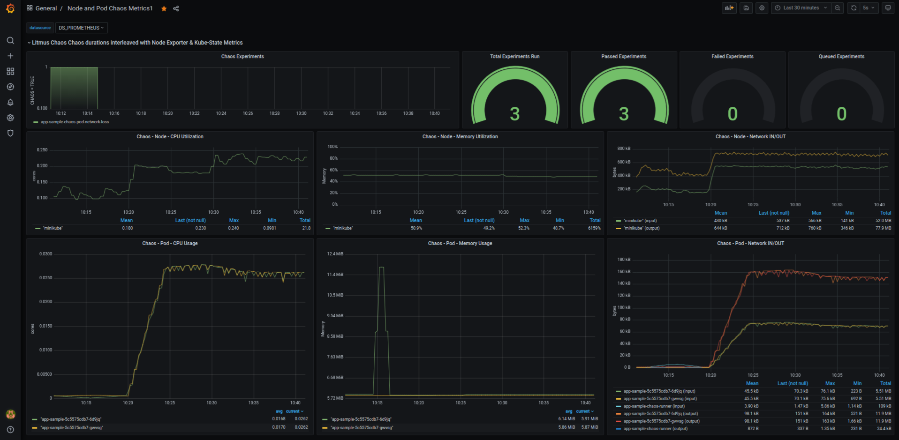The width and height of the screenshot is (899, 440).
Task: Open dashboard settings gear in top bar
Action: point(762,8)
